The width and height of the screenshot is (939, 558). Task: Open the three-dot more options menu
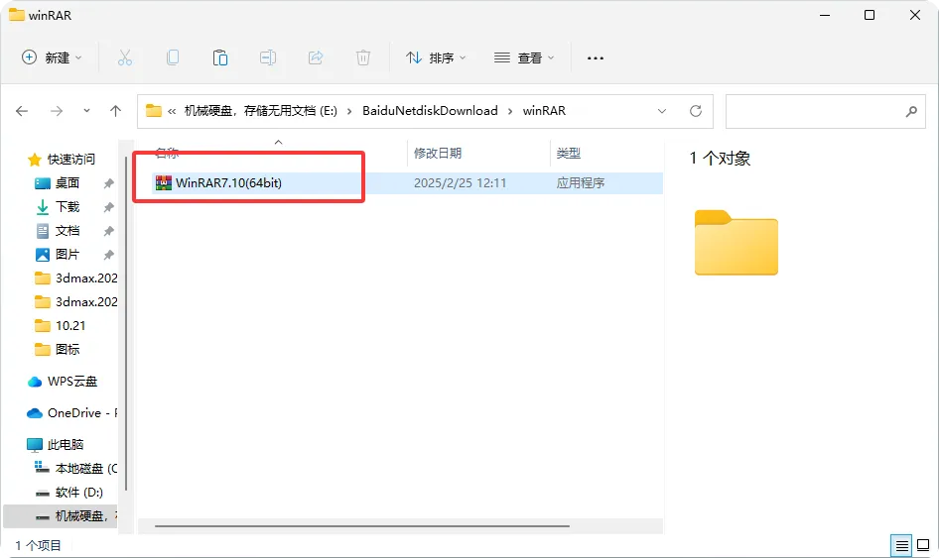click(596, 58)
